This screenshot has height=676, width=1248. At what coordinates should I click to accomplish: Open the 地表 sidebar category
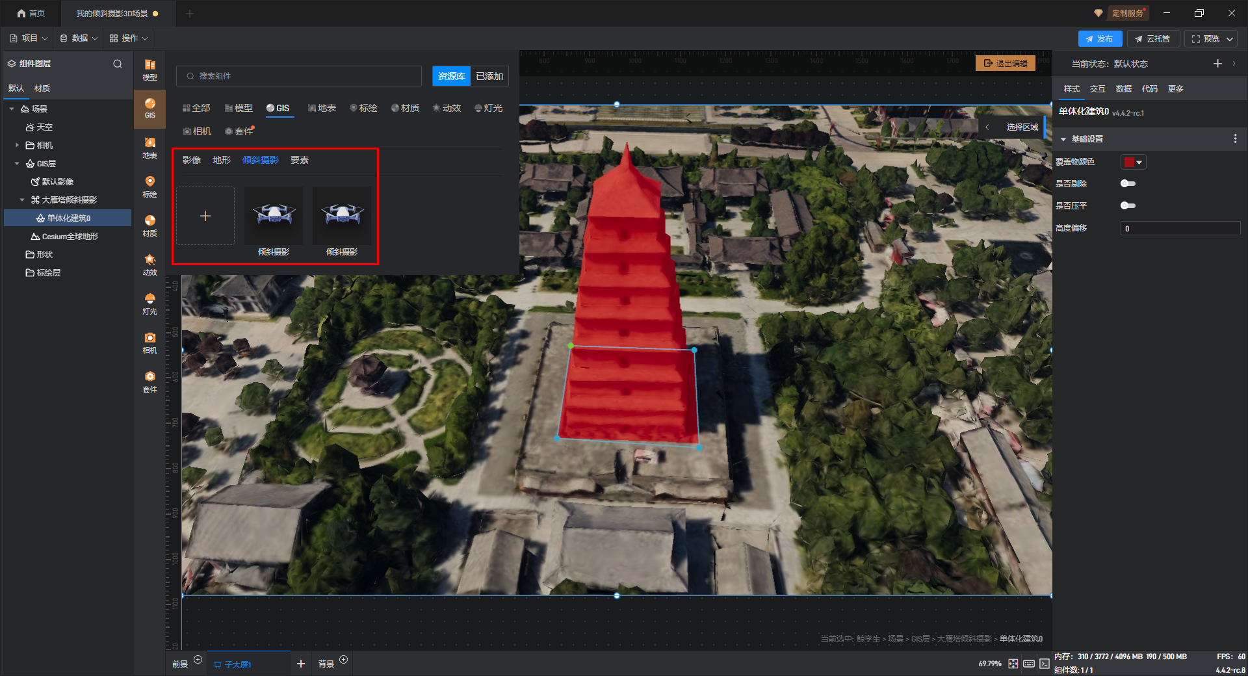coord(149,148)
